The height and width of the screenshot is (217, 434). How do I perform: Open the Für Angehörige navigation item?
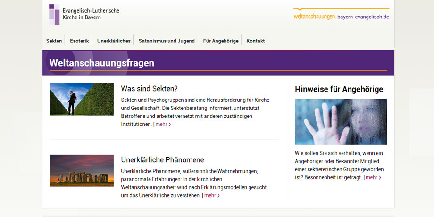coord(221,41)
